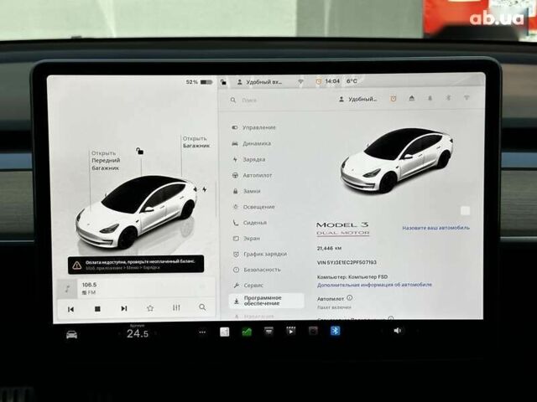The width and height of the screenshot is (537, 402).
Task: Tap the 52% battery indicator
Action: pos(199,82)
